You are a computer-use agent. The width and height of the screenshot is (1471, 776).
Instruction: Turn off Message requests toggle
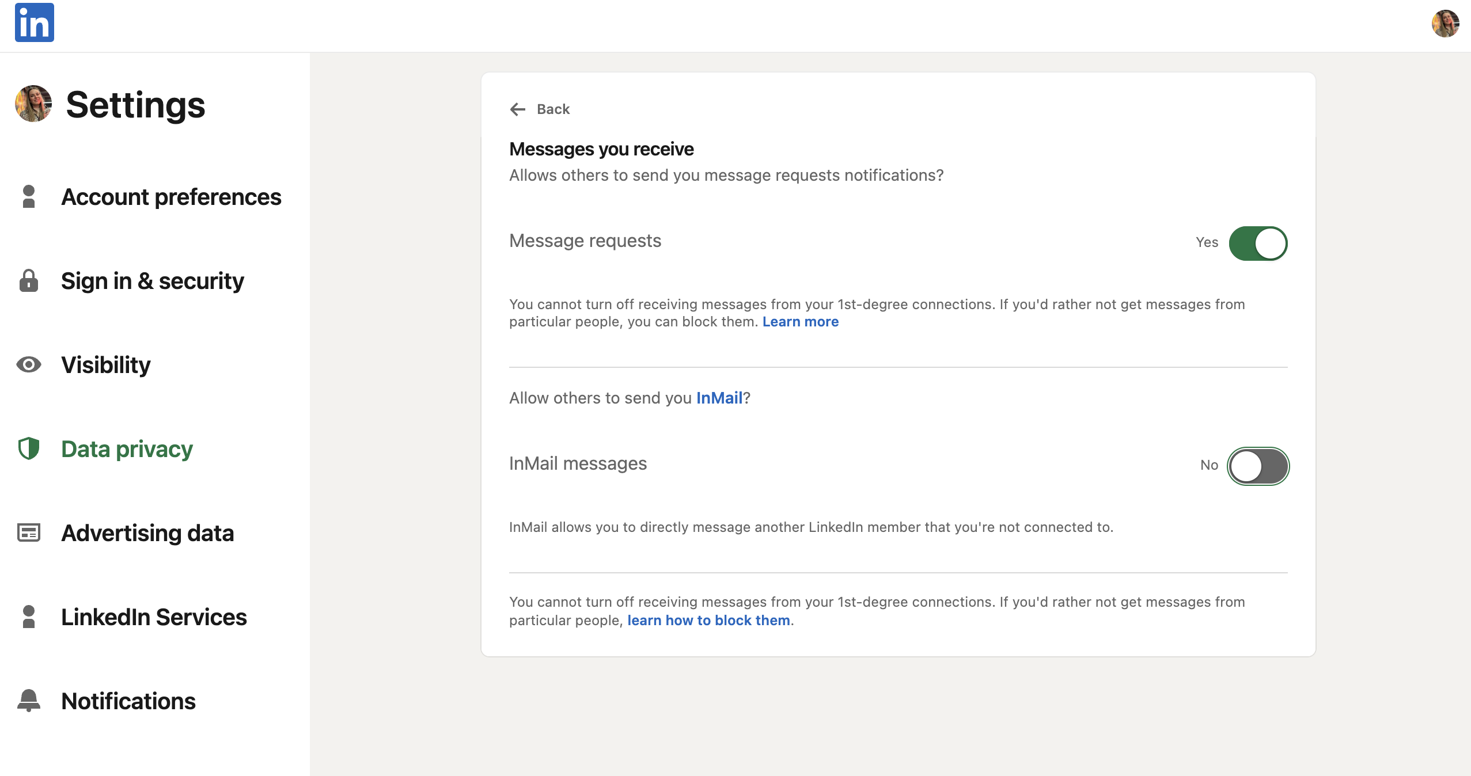[x=1258, y=244]
